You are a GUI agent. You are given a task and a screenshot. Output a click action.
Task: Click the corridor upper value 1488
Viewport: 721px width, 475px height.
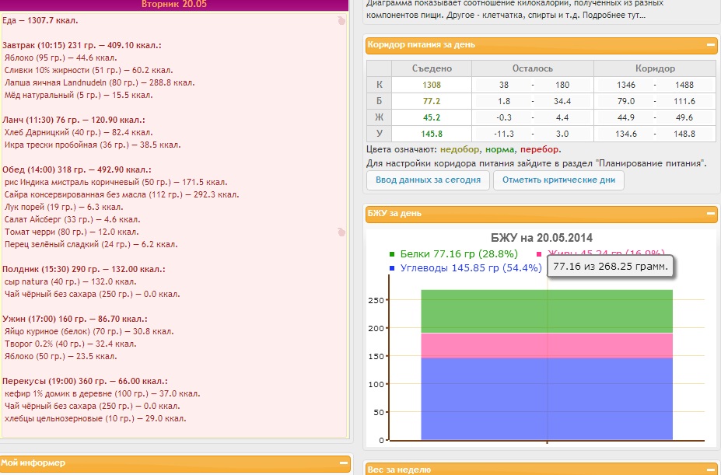(x=684, y=85)
